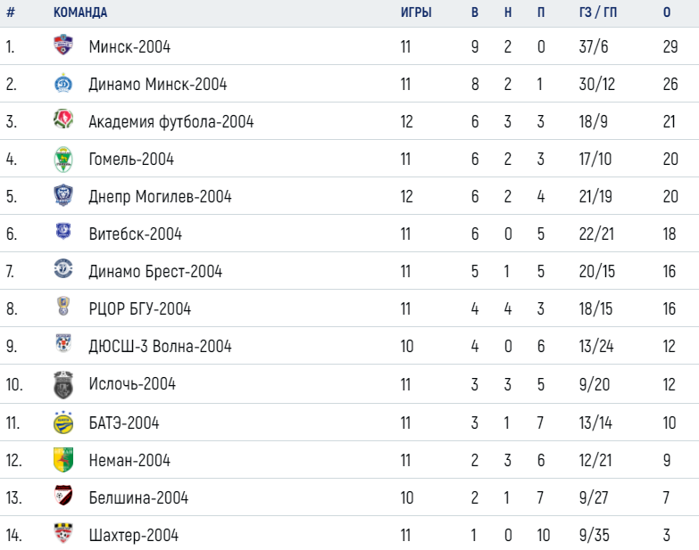Screen dimensions: 699x550
Task: Open the Ислочь-2004 gray crest icon
Action: [63, 384]
